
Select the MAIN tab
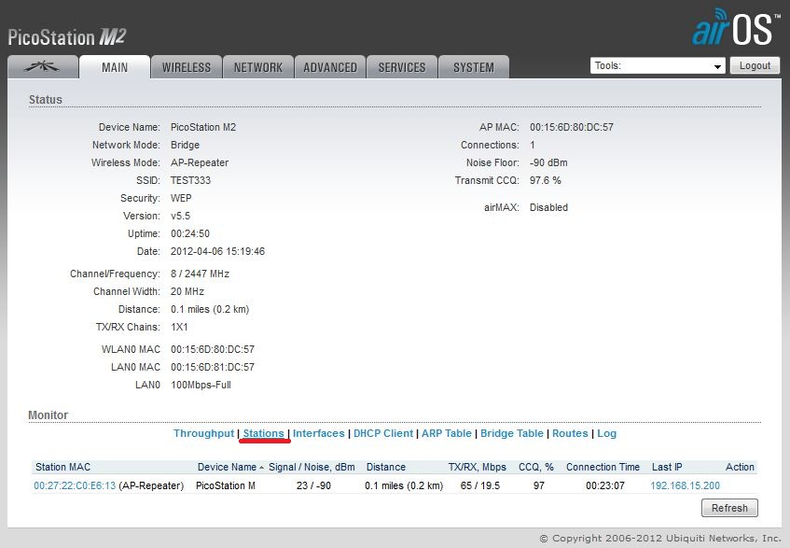pyautogui.click(x=115, y=67)
